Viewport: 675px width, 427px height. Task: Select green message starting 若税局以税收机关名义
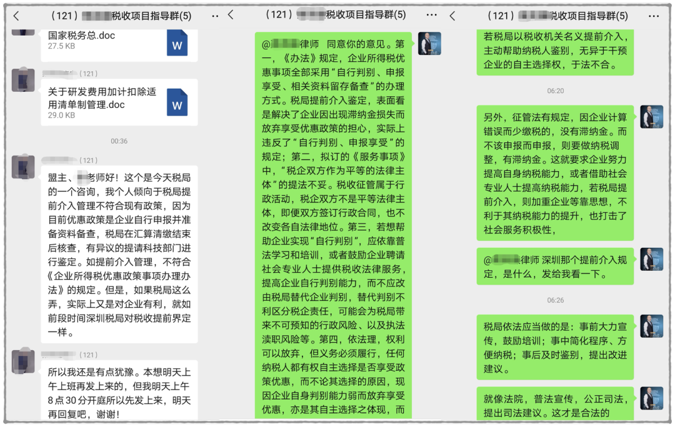554,51
